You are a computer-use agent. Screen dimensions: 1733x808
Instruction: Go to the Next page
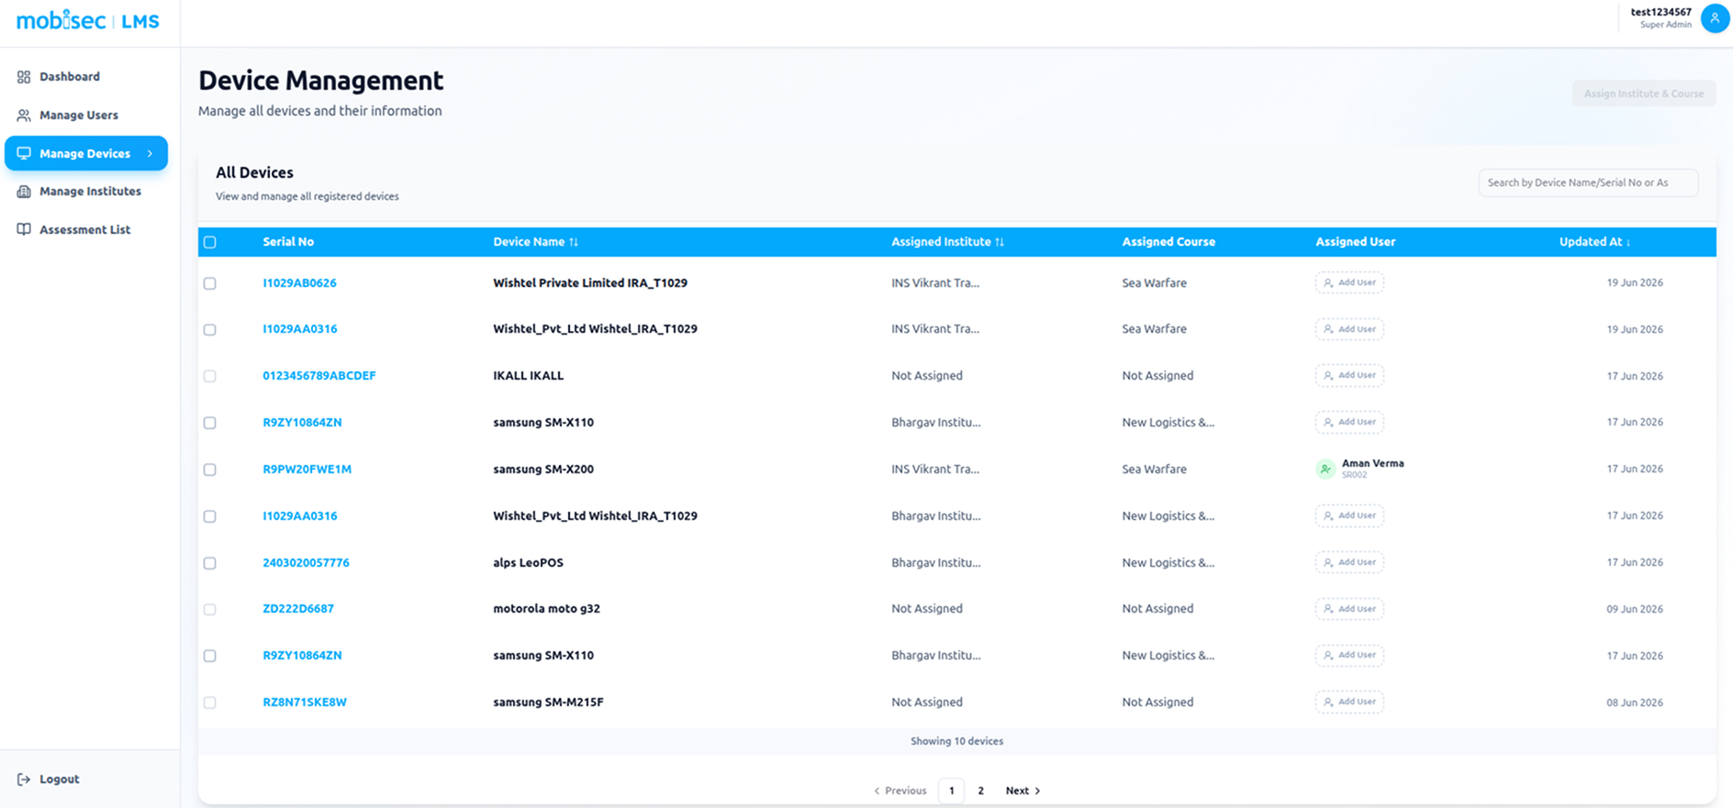1023,791
